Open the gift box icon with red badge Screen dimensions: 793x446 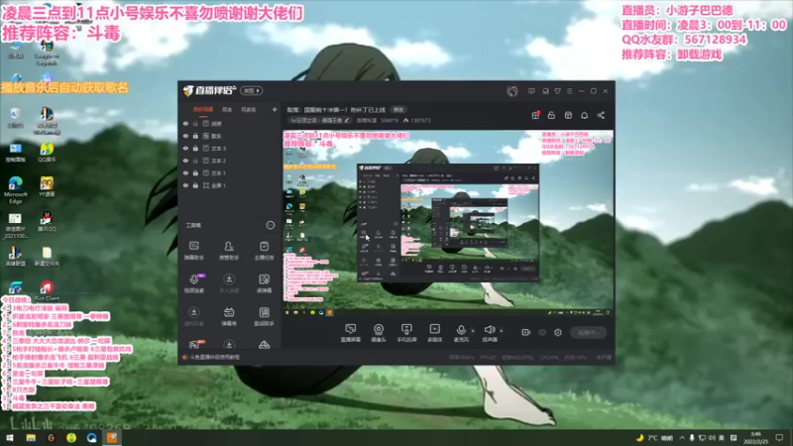click(x=535, y=115)
